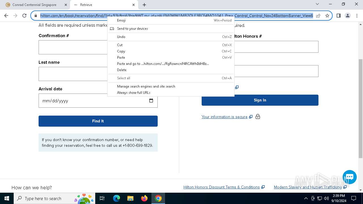The width and height of the screenshot is (363, 204).
Task: Share this page using the share icon
Action: (x=318, y=16)
